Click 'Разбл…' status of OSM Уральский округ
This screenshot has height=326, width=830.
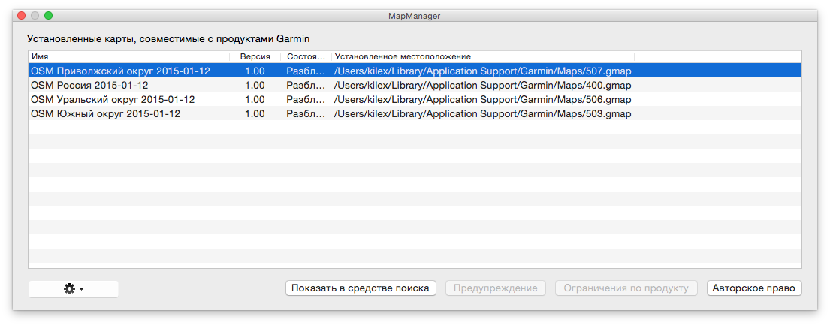coord(306,99)
